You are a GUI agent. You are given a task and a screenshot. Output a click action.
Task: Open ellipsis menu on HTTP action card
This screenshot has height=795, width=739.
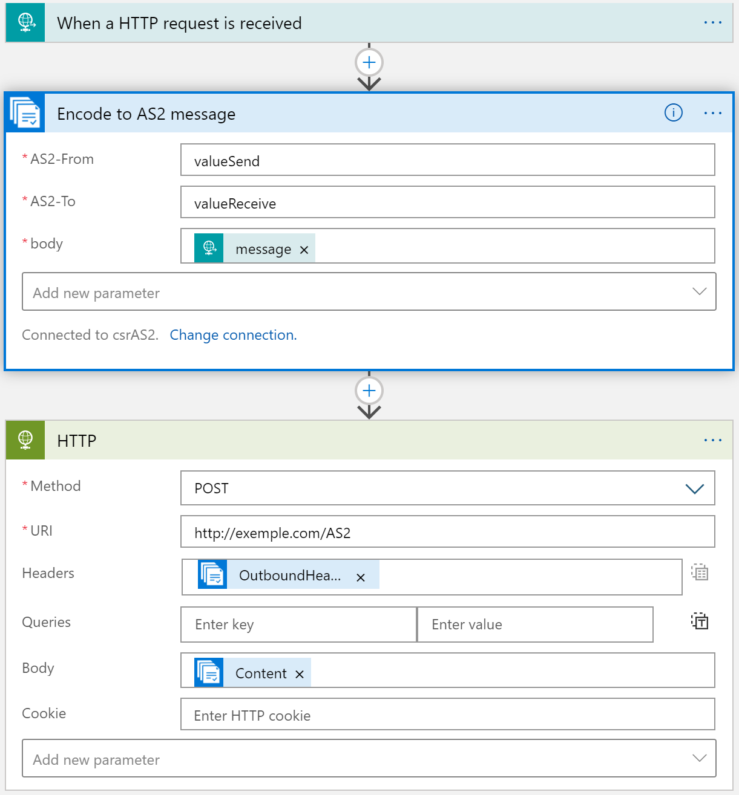pyautogui.click(x=713, y=440)
